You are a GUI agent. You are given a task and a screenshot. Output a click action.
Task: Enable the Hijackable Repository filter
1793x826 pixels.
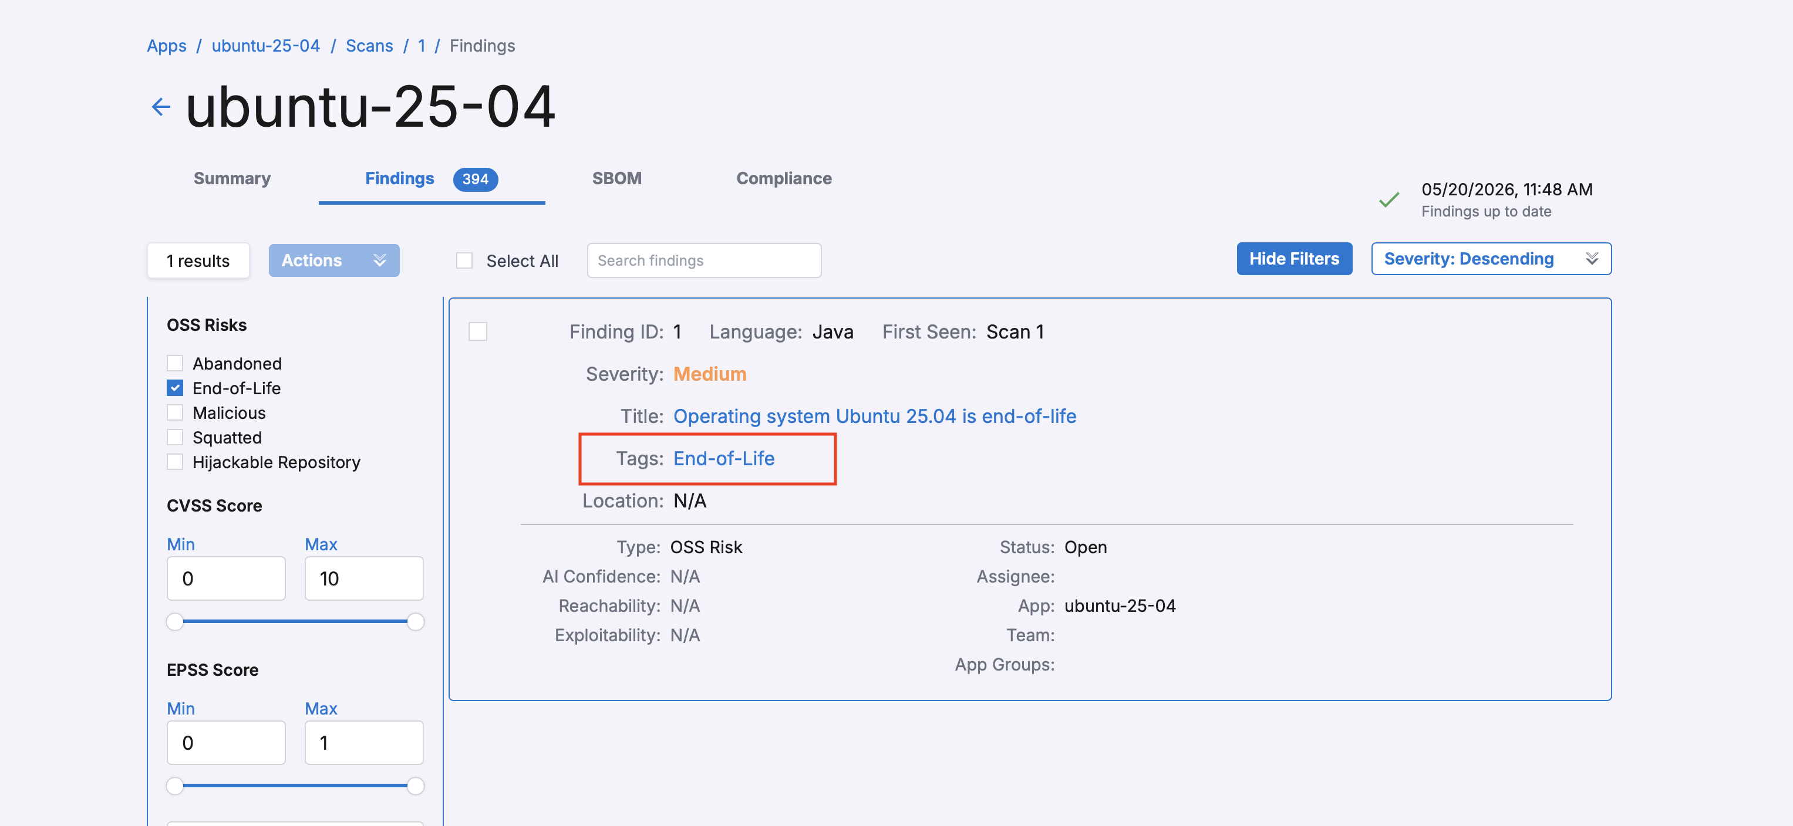pos(175,462)
